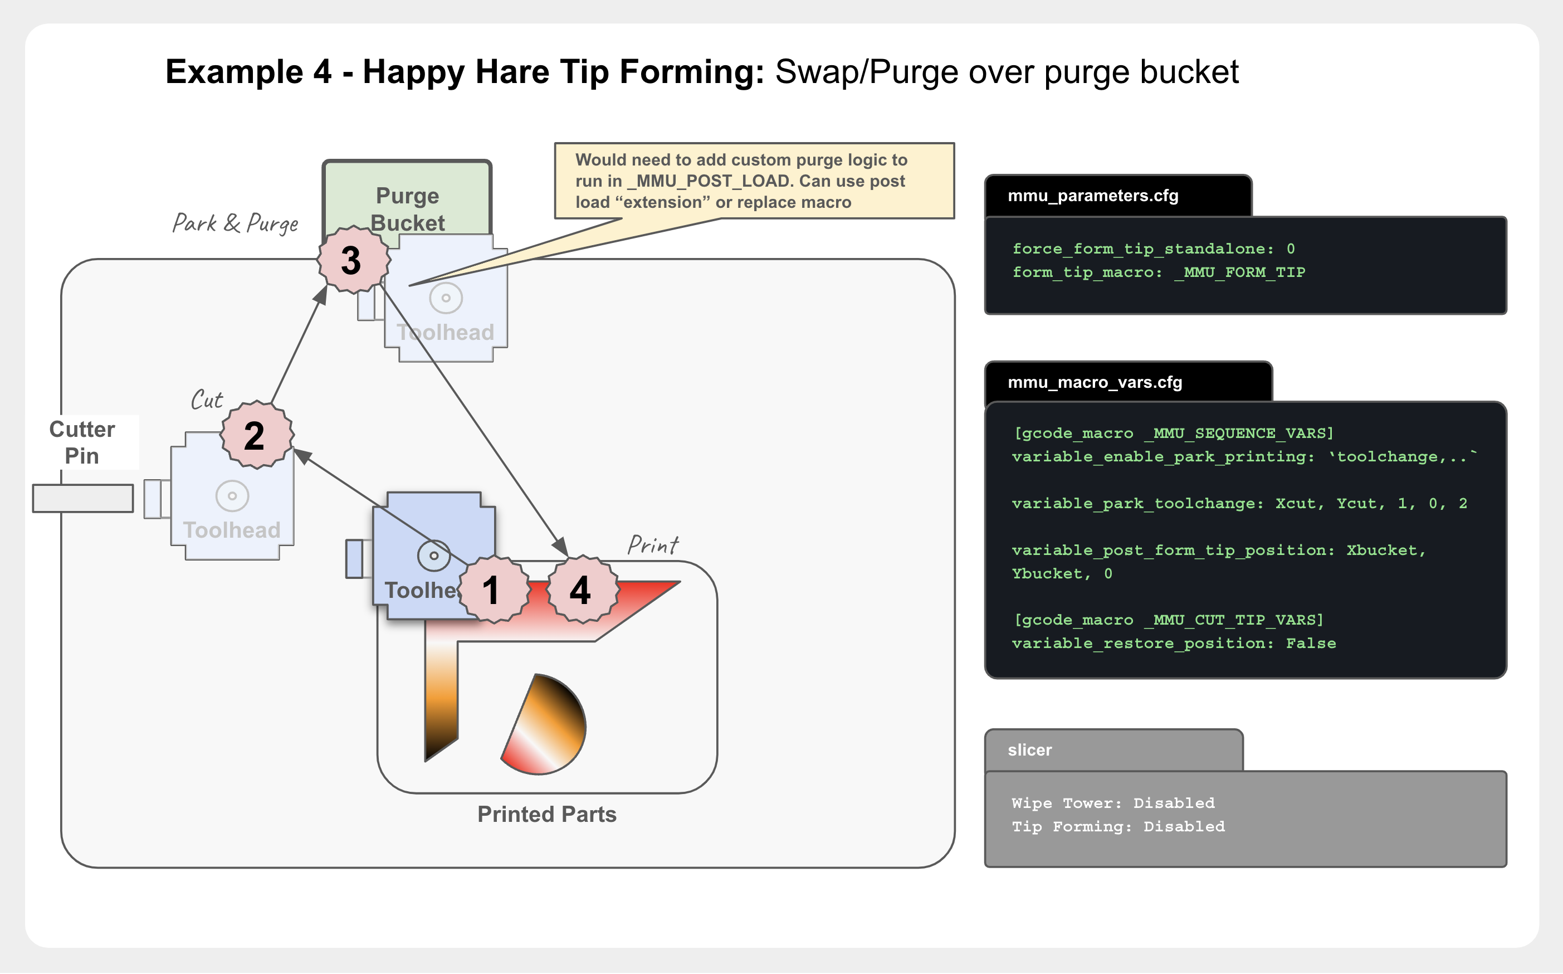The height and width of the screenshot is (974, 1563).
Task: Click the mmu_parameters.cfg tab header
Action: (1118, 195)
